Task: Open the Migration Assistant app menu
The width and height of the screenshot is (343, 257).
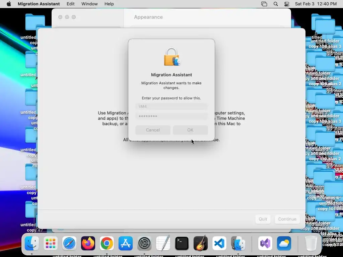Action: tap(39, 4)
